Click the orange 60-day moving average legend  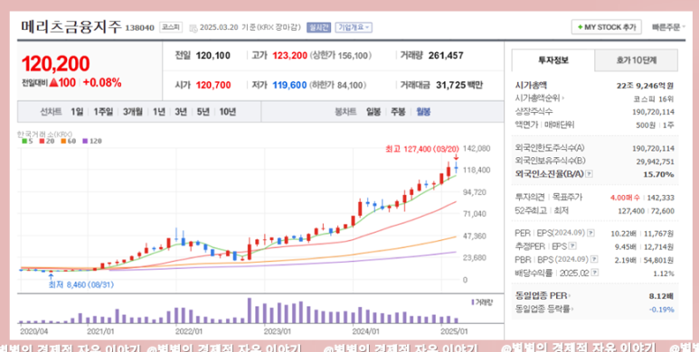(68, 141)
